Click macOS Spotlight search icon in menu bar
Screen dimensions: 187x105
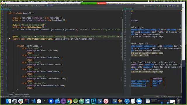pos(178,1)
